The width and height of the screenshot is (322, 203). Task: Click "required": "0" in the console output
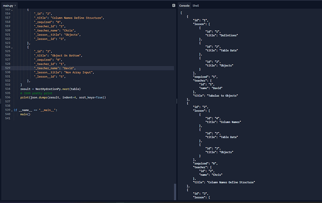coord(205,164)
